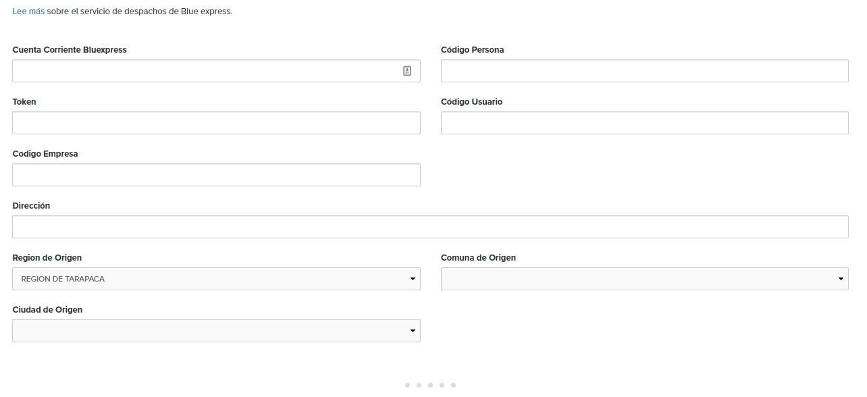This screenshot has width=867, height=397.
Task: Click the "Código Persona" label text
Action: (x=472, y=50)
